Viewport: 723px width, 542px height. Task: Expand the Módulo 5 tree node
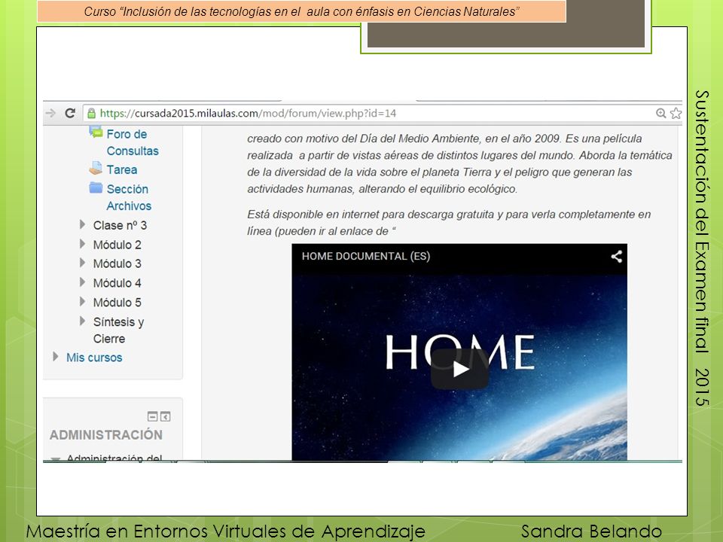(82, 301)
